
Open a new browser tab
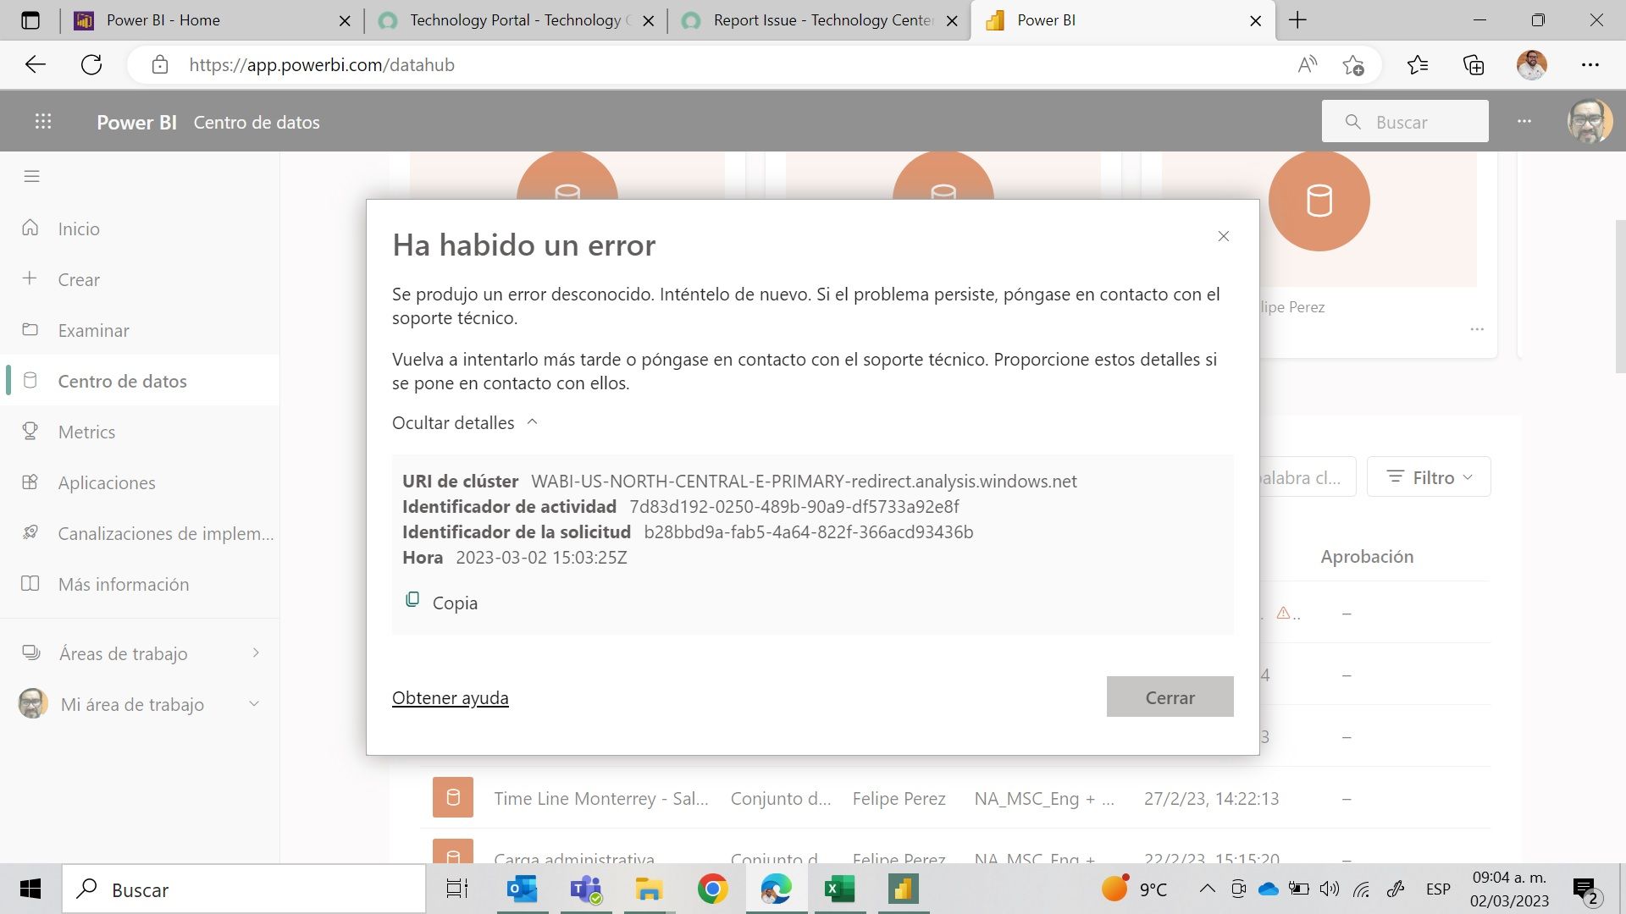(x=1297, y=20)
